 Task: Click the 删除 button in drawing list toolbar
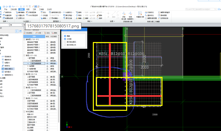point(54,33)
